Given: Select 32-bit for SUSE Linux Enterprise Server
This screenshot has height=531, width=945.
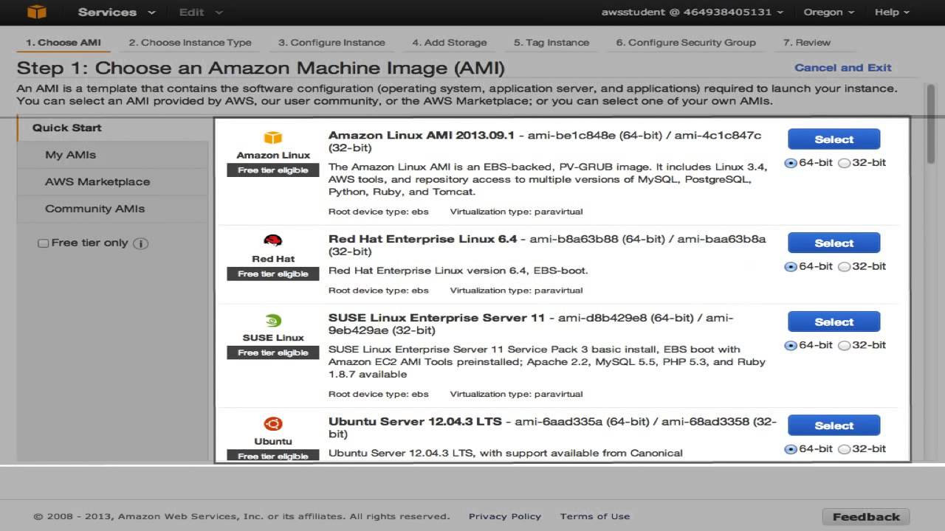Looking at the screenshot, I should pyautogui.click(x=845, y=345).
